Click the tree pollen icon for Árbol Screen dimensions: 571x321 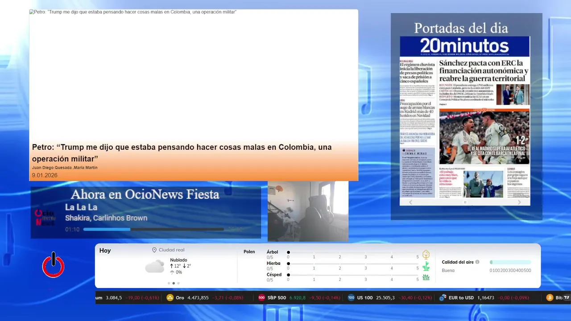click(x=426, y=255)
